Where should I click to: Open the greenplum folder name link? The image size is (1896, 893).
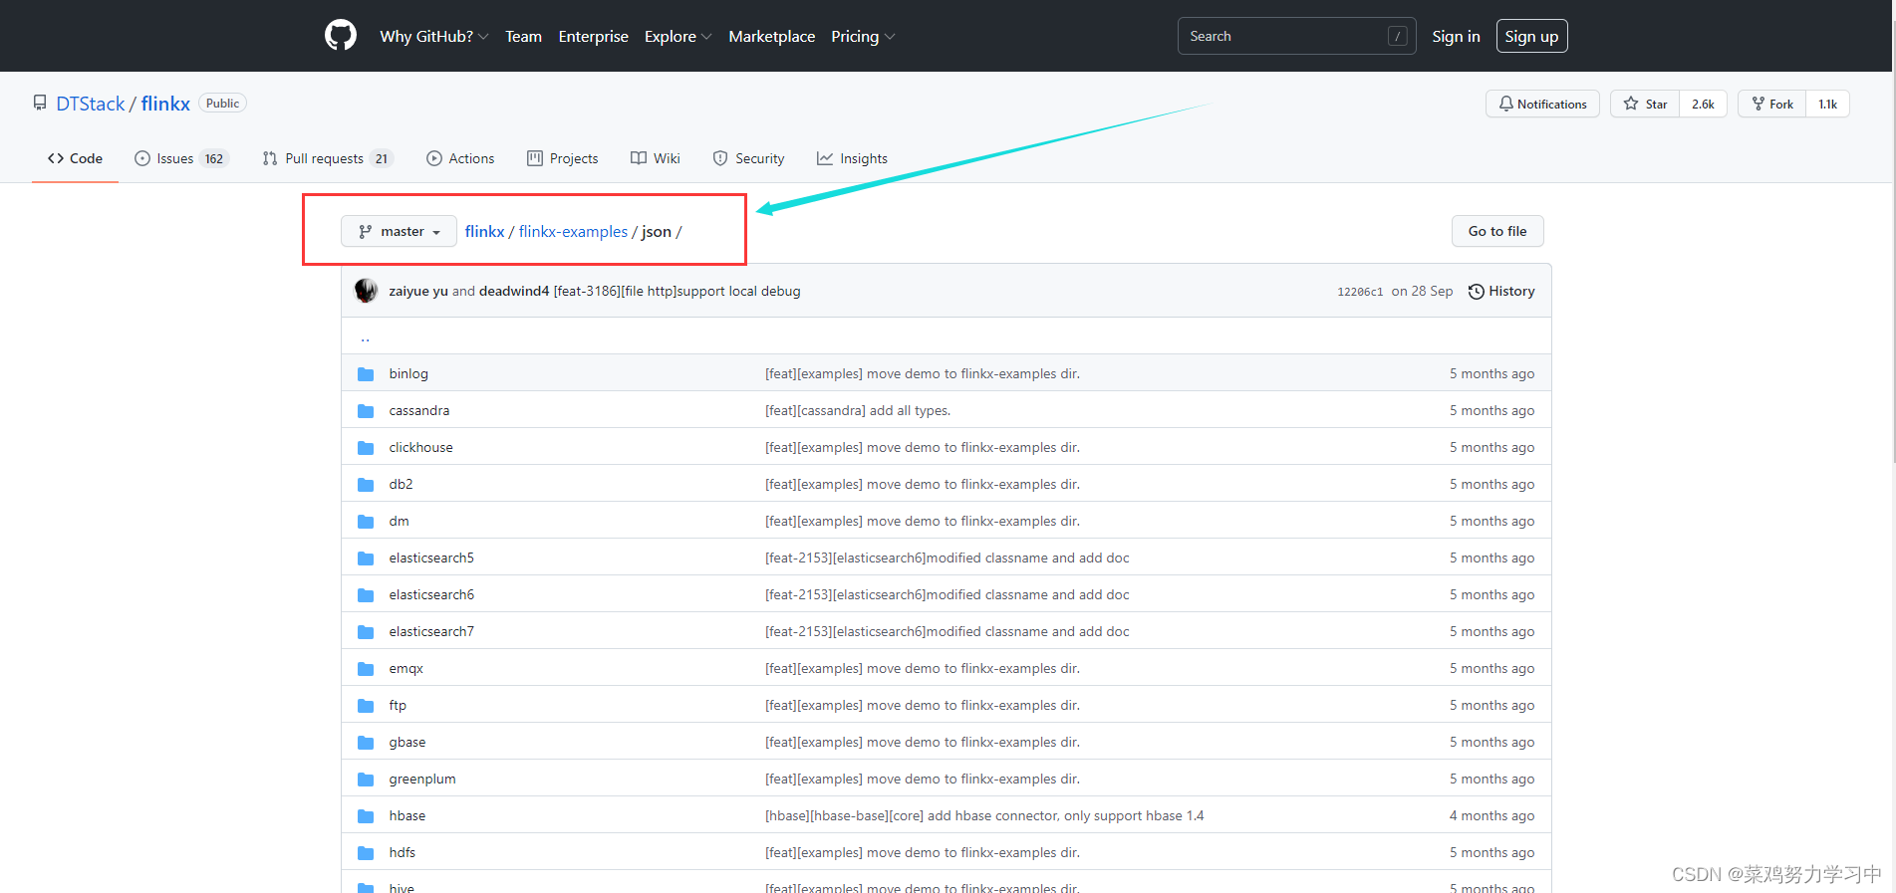[x=422, y=779]
